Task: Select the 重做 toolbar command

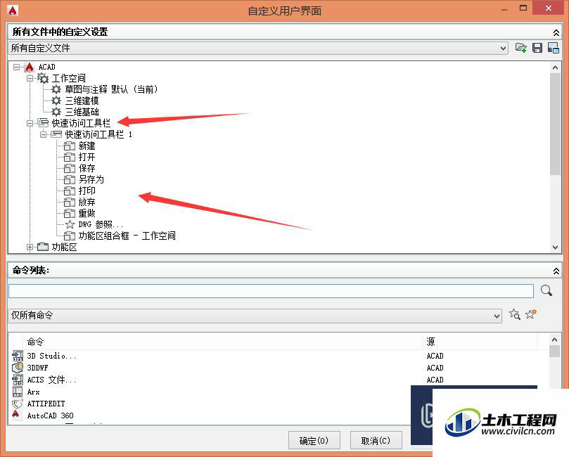Action: (x=87, y=213)
